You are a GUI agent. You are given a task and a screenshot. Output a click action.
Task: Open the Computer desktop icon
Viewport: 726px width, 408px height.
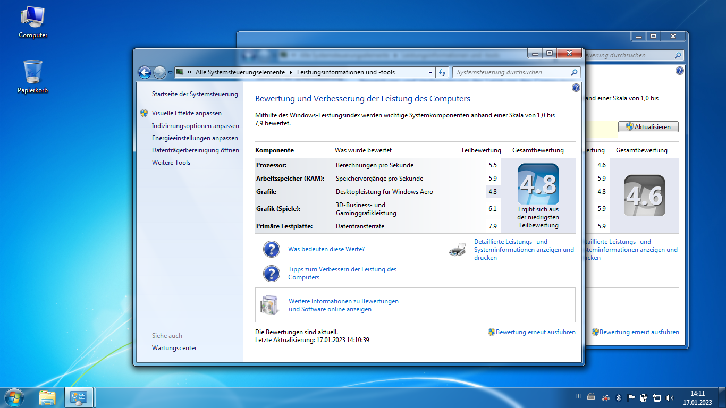[x=33, y=23]
